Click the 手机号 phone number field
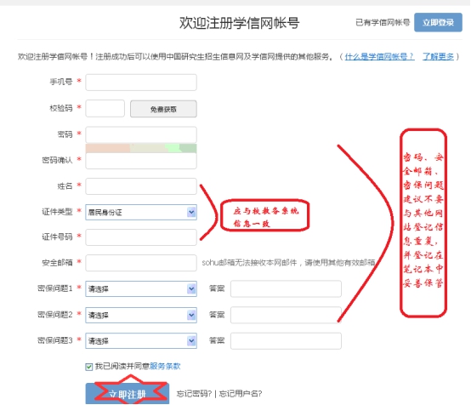 coord(141,83)
